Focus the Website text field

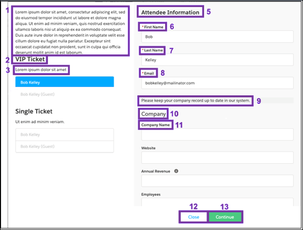tap(217, 157)
